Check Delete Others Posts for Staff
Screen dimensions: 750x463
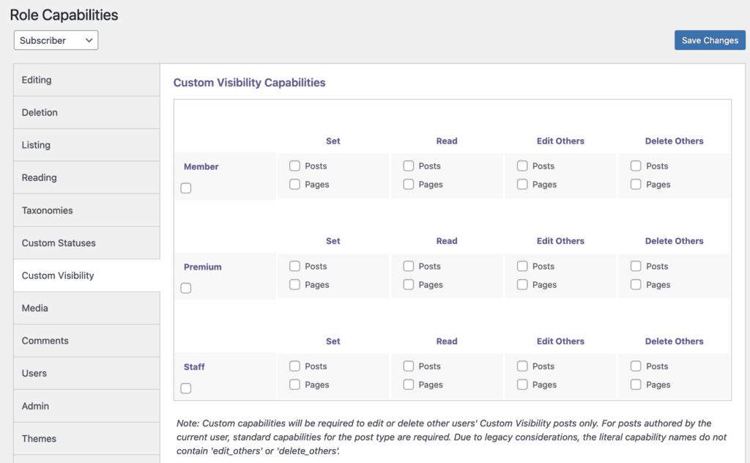[635, 366]
